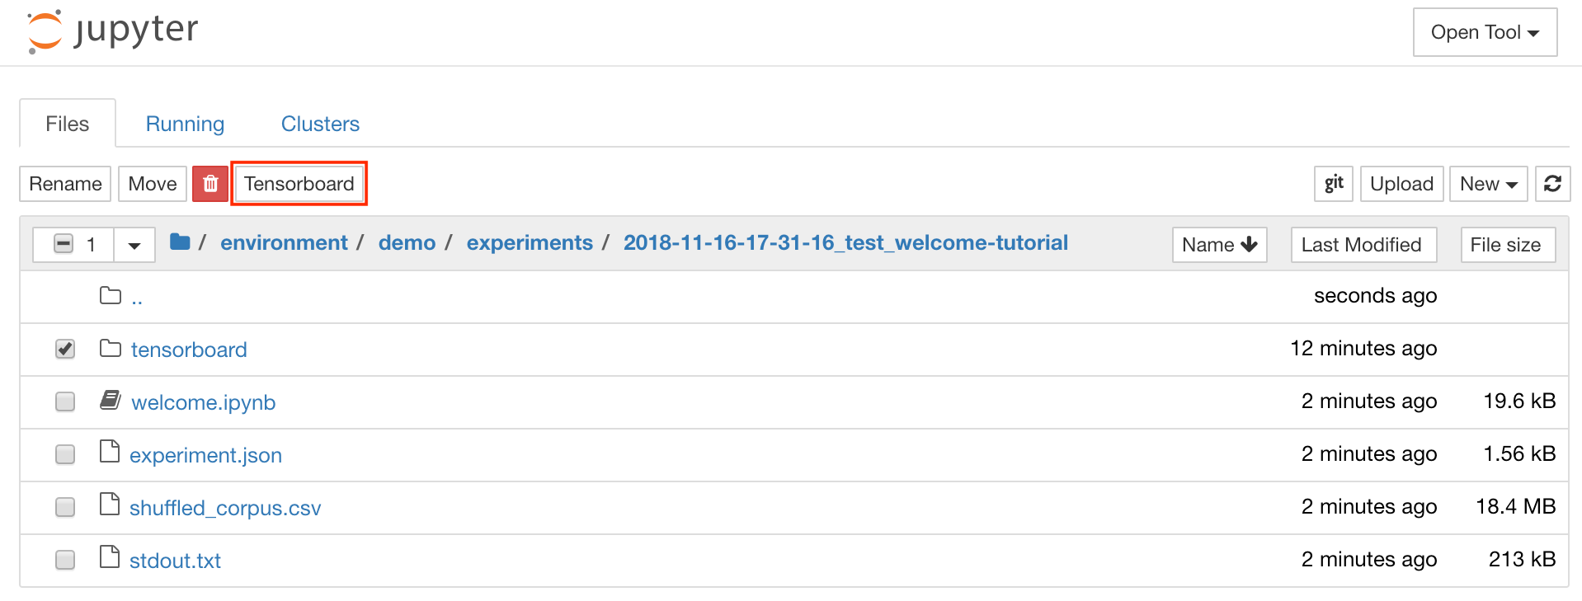Viewport: 1582px width, 601px height.
Task: Uncheck the tensorboard folder checkbox
Action: pyautogui.click(x=65, y=349)
